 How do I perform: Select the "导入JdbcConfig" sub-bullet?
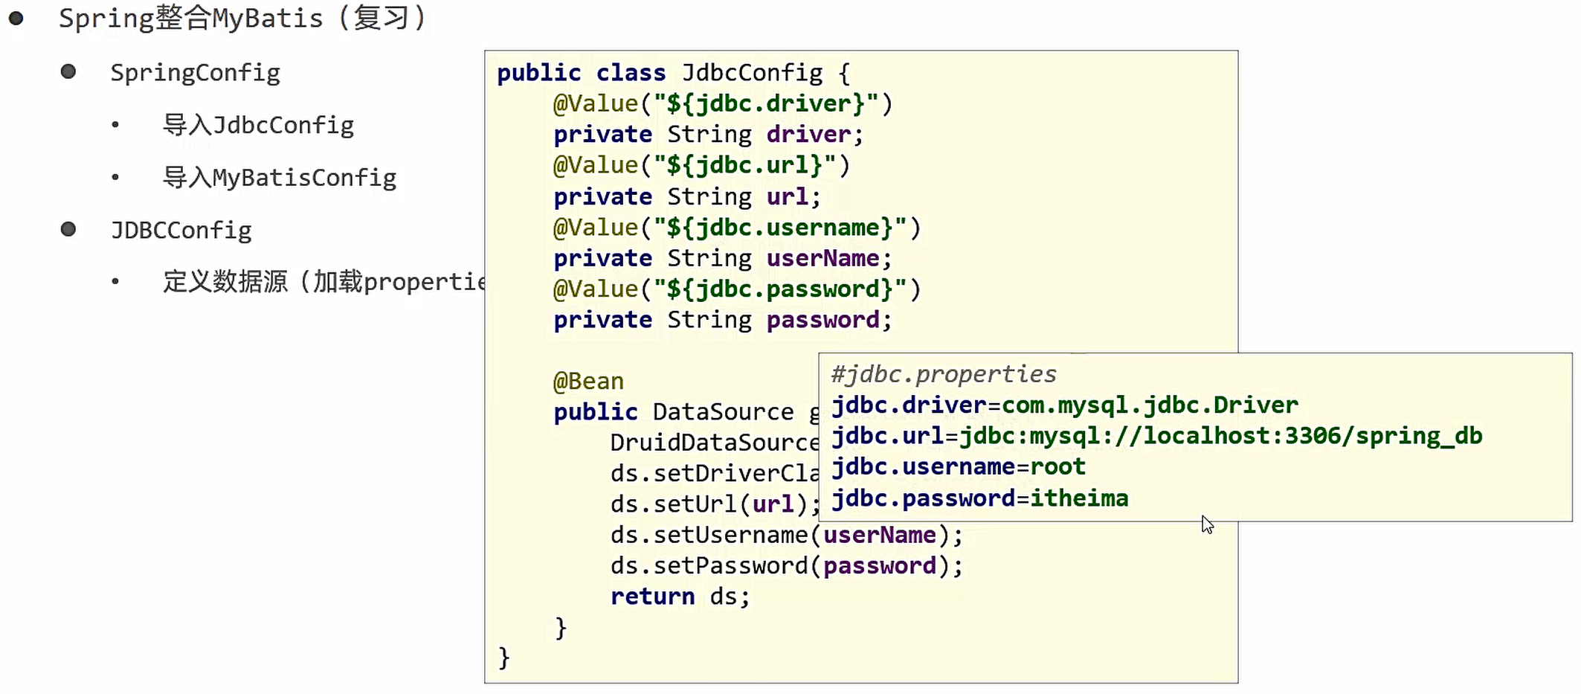tap(258, 125)
